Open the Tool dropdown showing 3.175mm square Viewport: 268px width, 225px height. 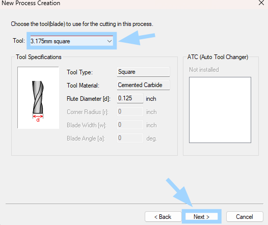(72, 41)
